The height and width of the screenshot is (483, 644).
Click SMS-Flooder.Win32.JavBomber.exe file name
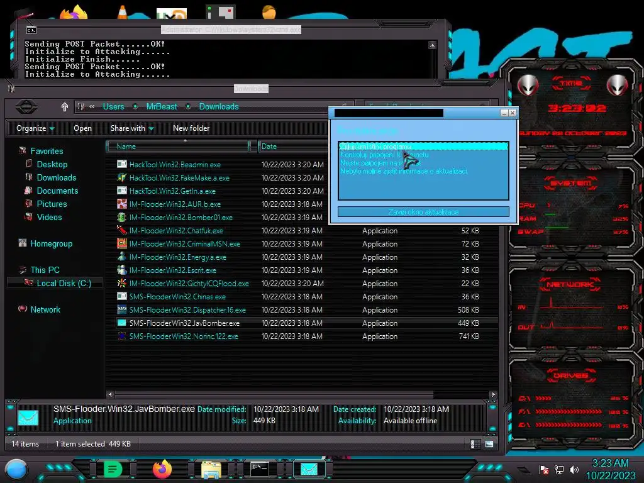[x=184, y=323]
